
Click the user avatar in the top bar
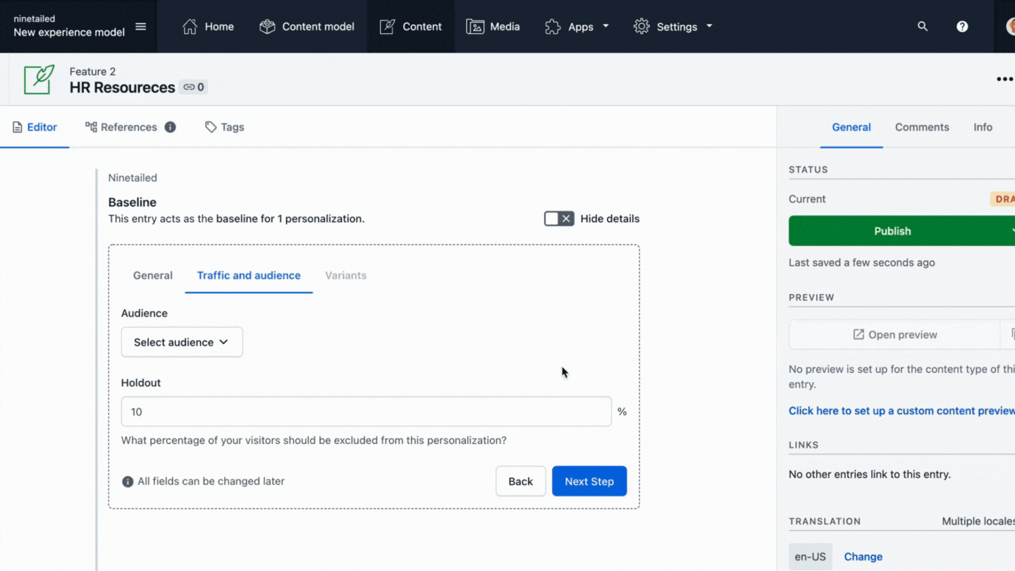coord(1010,27)
